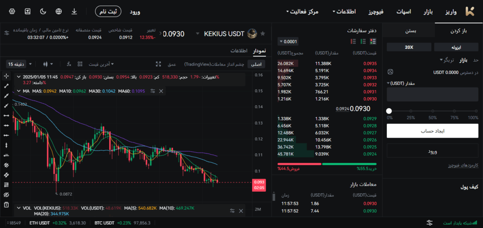Show asks-only red order book view
The width and height of the screenshot is (483, 228).
pyautogui.click(x=354, y=41)
